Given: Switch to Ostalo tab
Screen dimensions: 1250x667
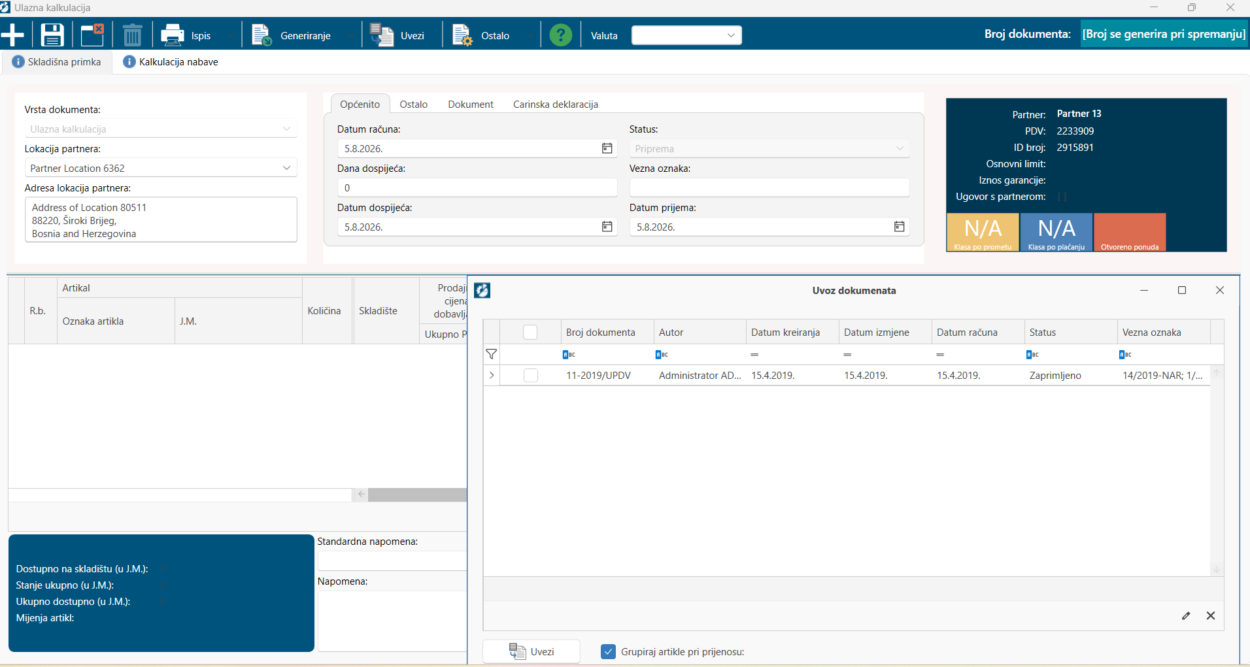Looking at the screenshot, I should tap(414, 105).
